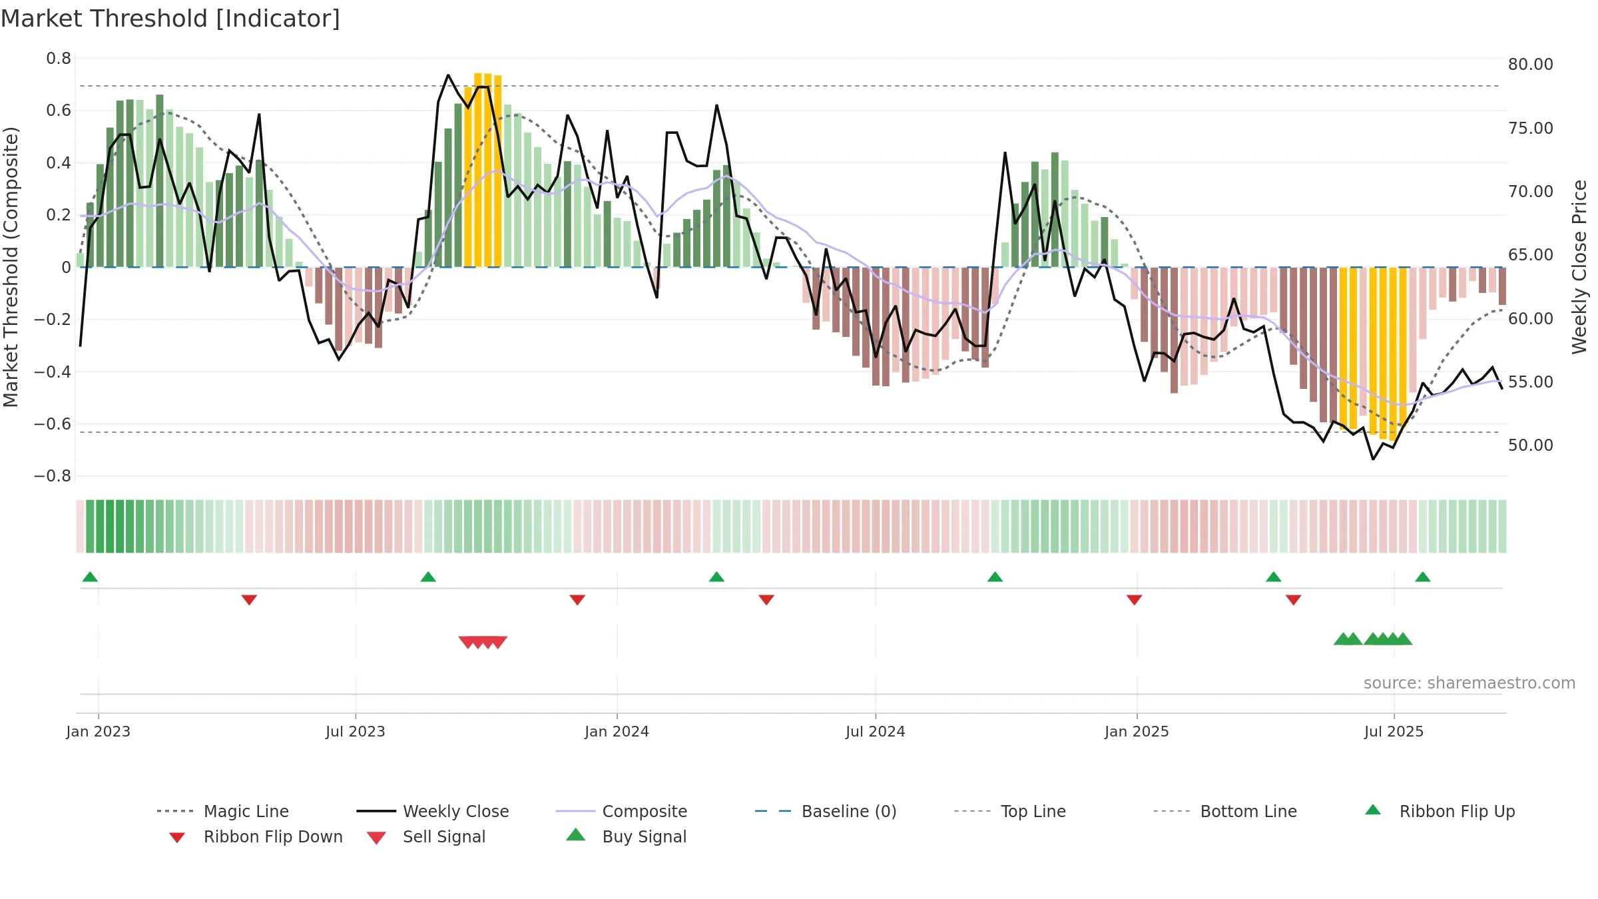
Task: Click the −0.8 left axis value
Action: [x=53, y=476]
